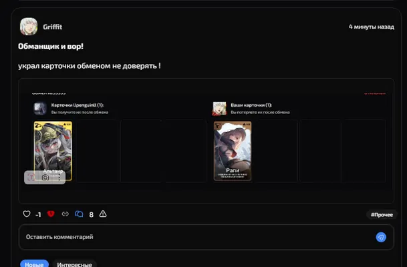
Task: Switch to the Интересные comments tab
Action: (74, 264)
